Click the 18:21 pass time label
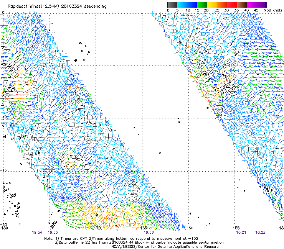The width and height of the screenshot is (284, 249). tap(241, 233)
